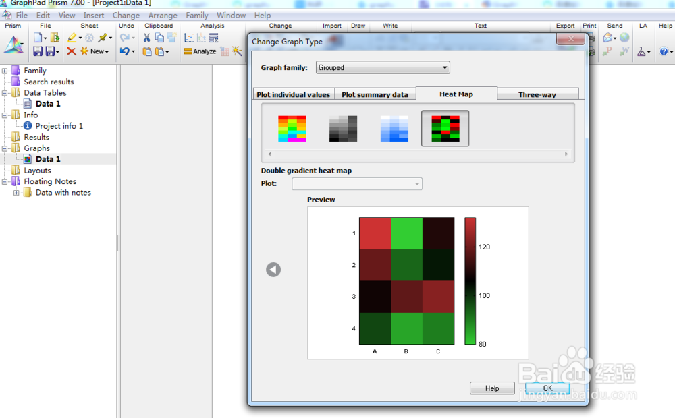This screenshot has width=675, height=418.
Task: Click the redo arrow icon
Action: pyautogui.click(x=124, y=38)
